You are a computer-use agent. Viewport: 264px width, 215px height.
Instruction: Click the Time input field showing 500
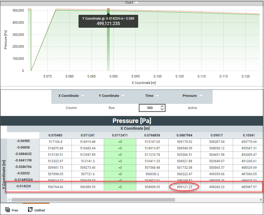point(150,108)
